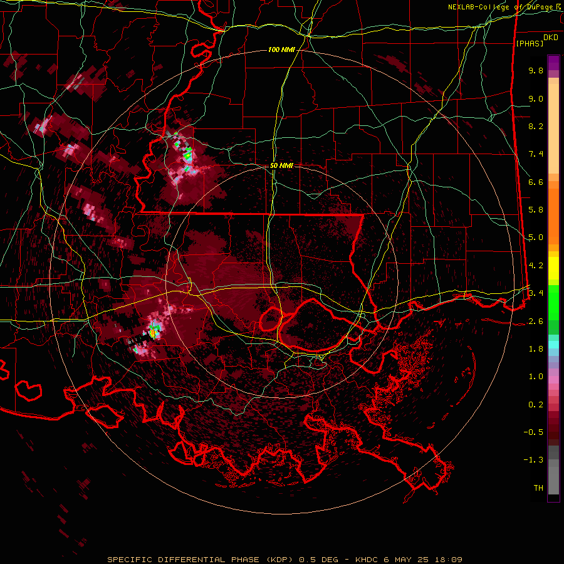The height and width of the screenshot is (564, 564).
Task: Pick the yellow band near 4.2
Action: click(553, 268)
